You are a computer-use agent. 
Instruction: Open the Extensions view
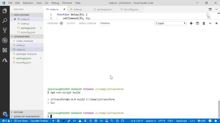coord(4,50)
